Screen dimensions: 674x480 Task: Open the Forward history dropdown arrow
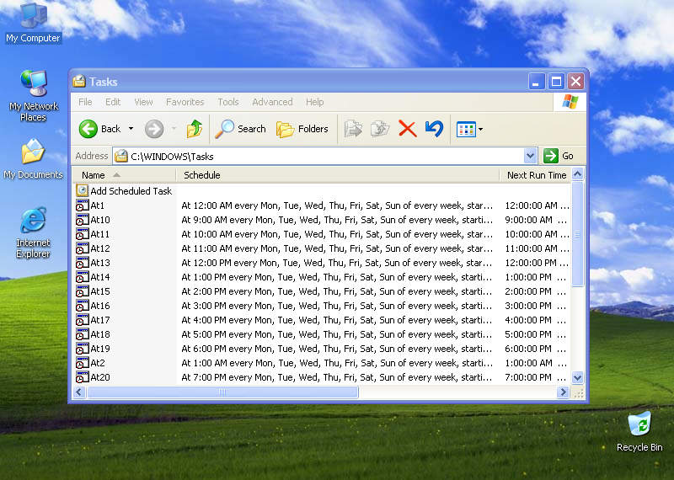tap(174, 129)
